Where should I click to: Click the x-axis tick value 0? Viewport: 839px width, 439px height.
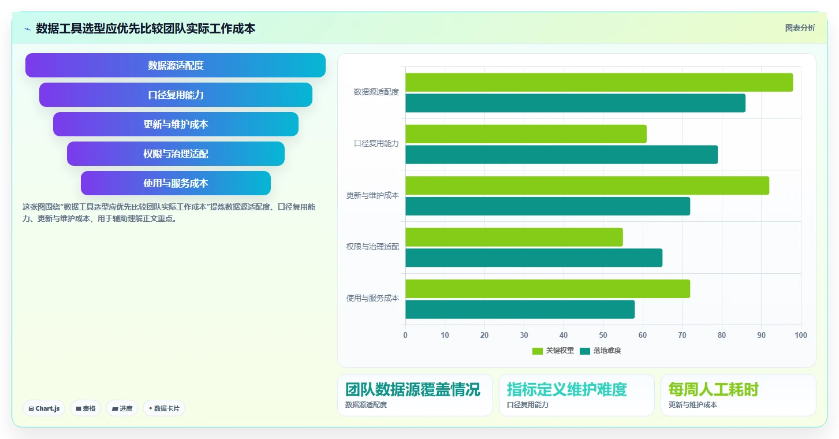405,335
